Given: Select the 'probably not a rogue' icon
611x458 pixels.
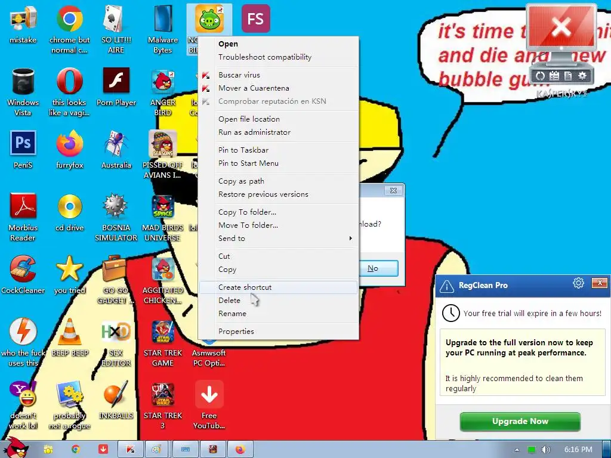Looking at the screenshot, I should (69, 406).
